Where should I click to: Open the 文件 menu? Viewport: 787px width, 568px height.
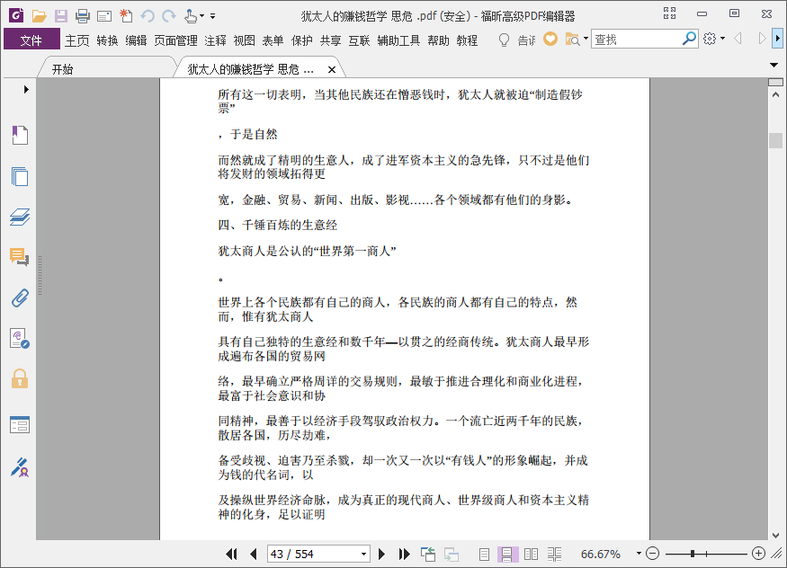click(x=31, y=40)
